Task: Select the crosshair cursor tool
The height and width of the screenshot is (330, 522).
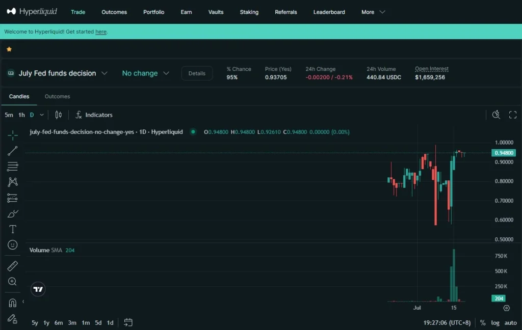Action: click(x=13, y=135)
